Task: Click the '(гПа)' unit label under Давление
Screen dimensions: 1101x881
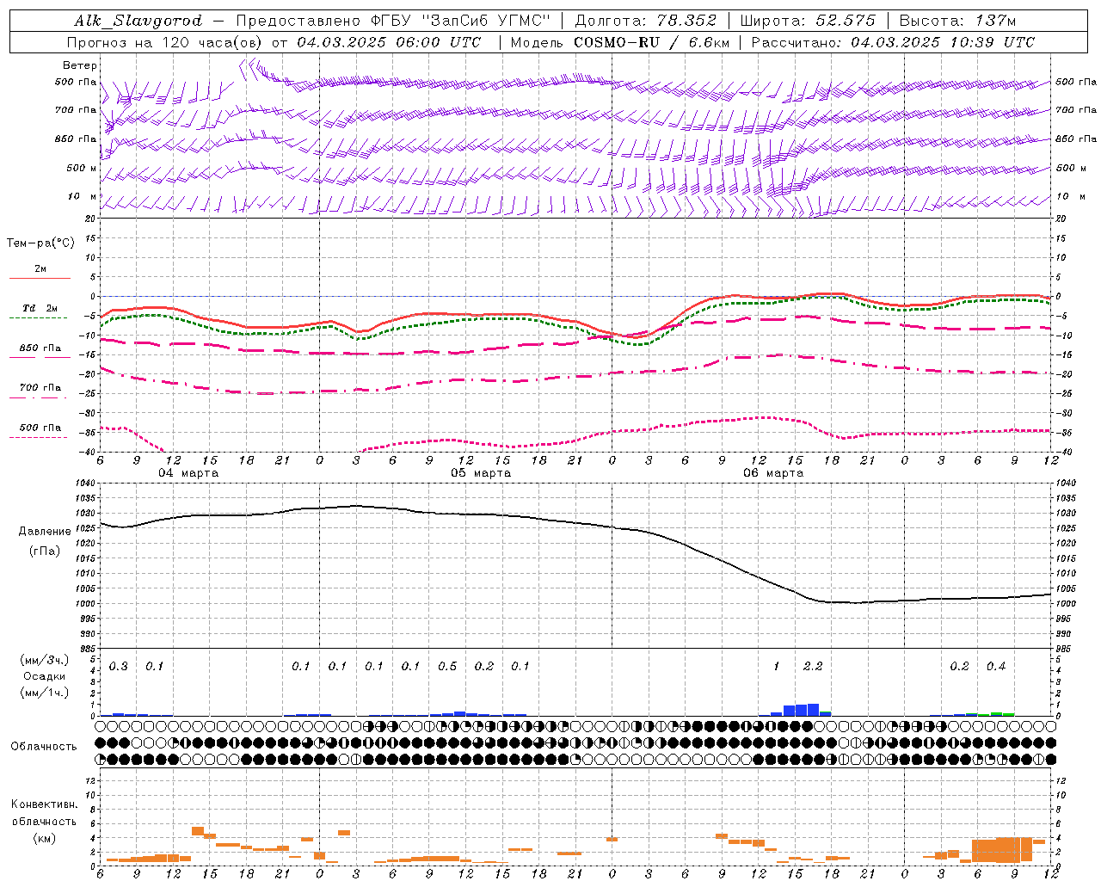Action: point(45,551)
